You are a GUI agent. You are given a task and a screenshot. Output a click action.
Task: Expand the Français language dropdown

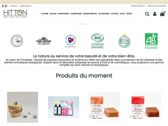(x=26, y=6)
